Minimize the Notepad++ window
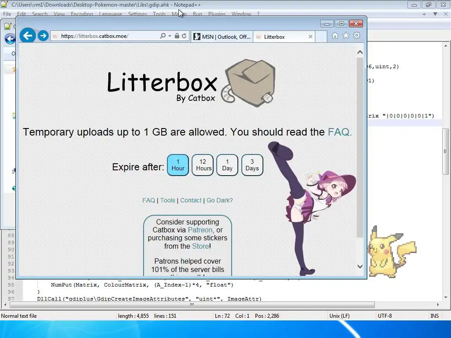The height and width of the screenshot is (338, 451). (414, 5)
